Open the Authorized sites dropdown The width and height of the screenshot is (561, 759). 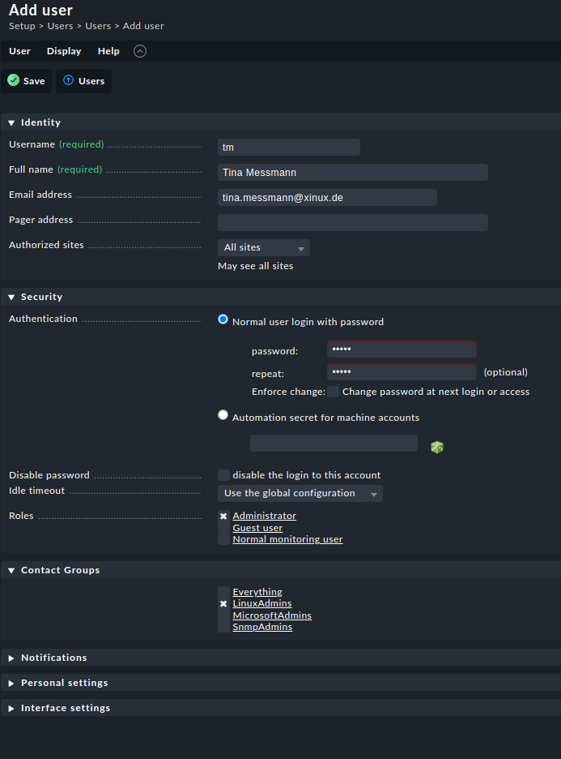[x=264, y=248]
